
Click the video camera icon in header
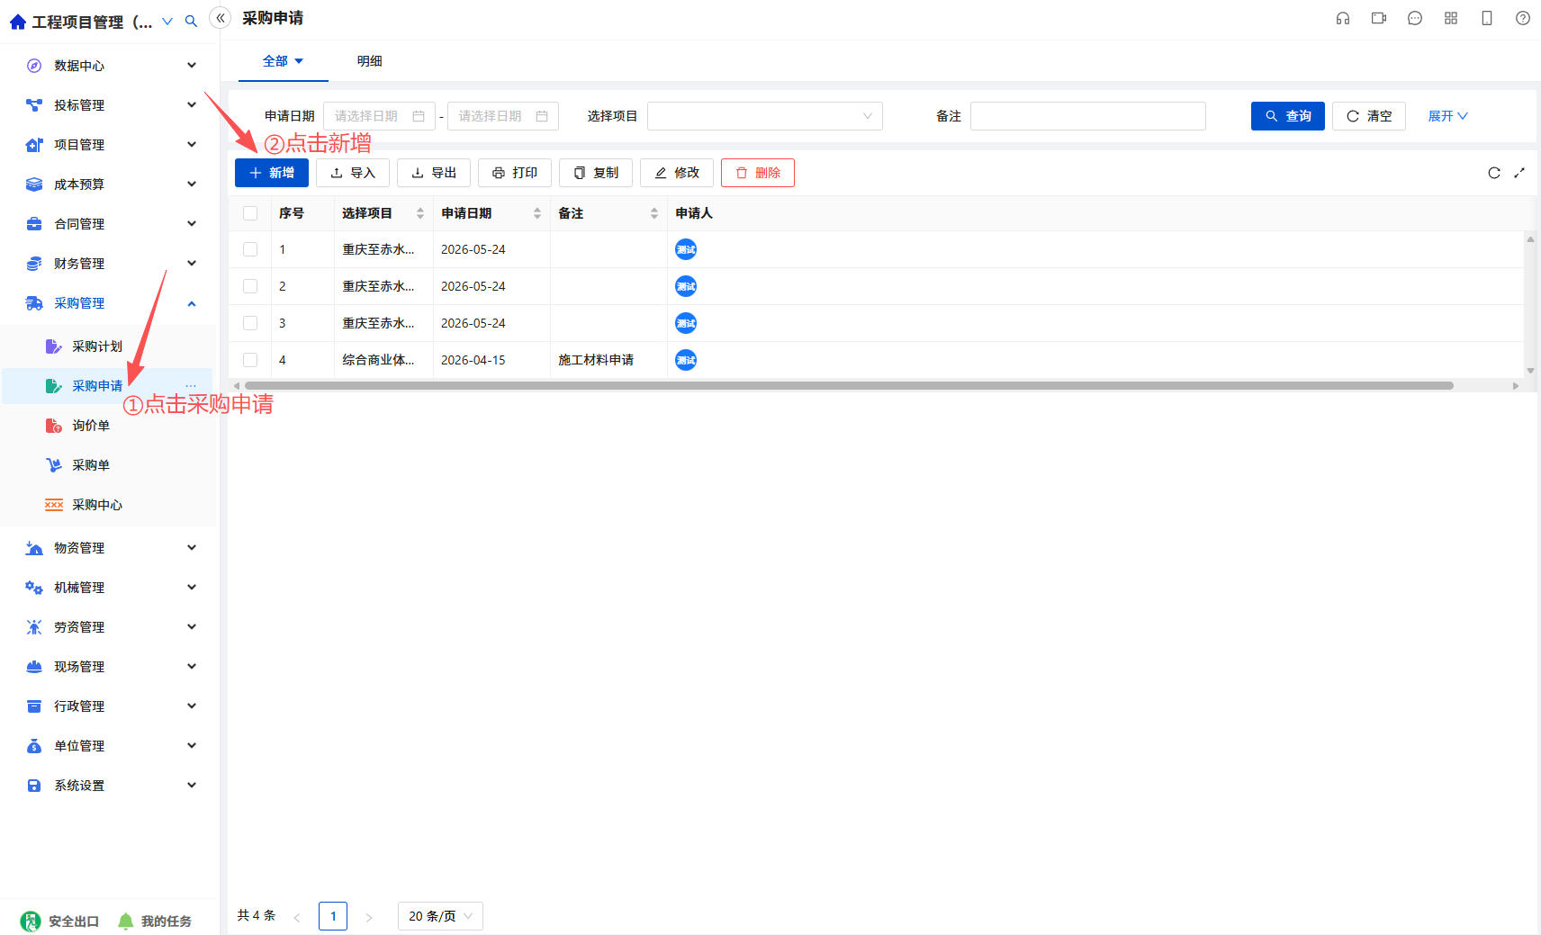1379,18
